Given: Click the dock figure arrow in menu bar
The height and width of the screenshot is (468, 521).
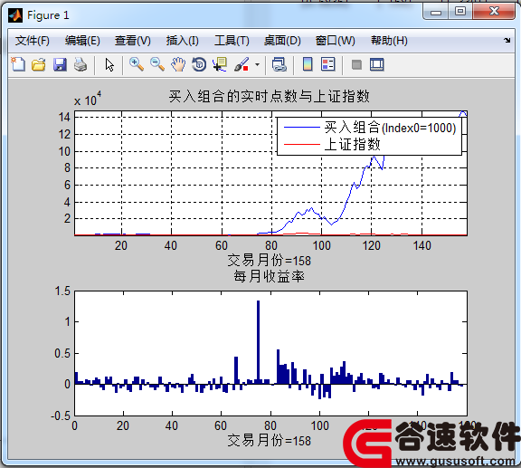Looking at the screenshot, I should (x=507, y=40).
